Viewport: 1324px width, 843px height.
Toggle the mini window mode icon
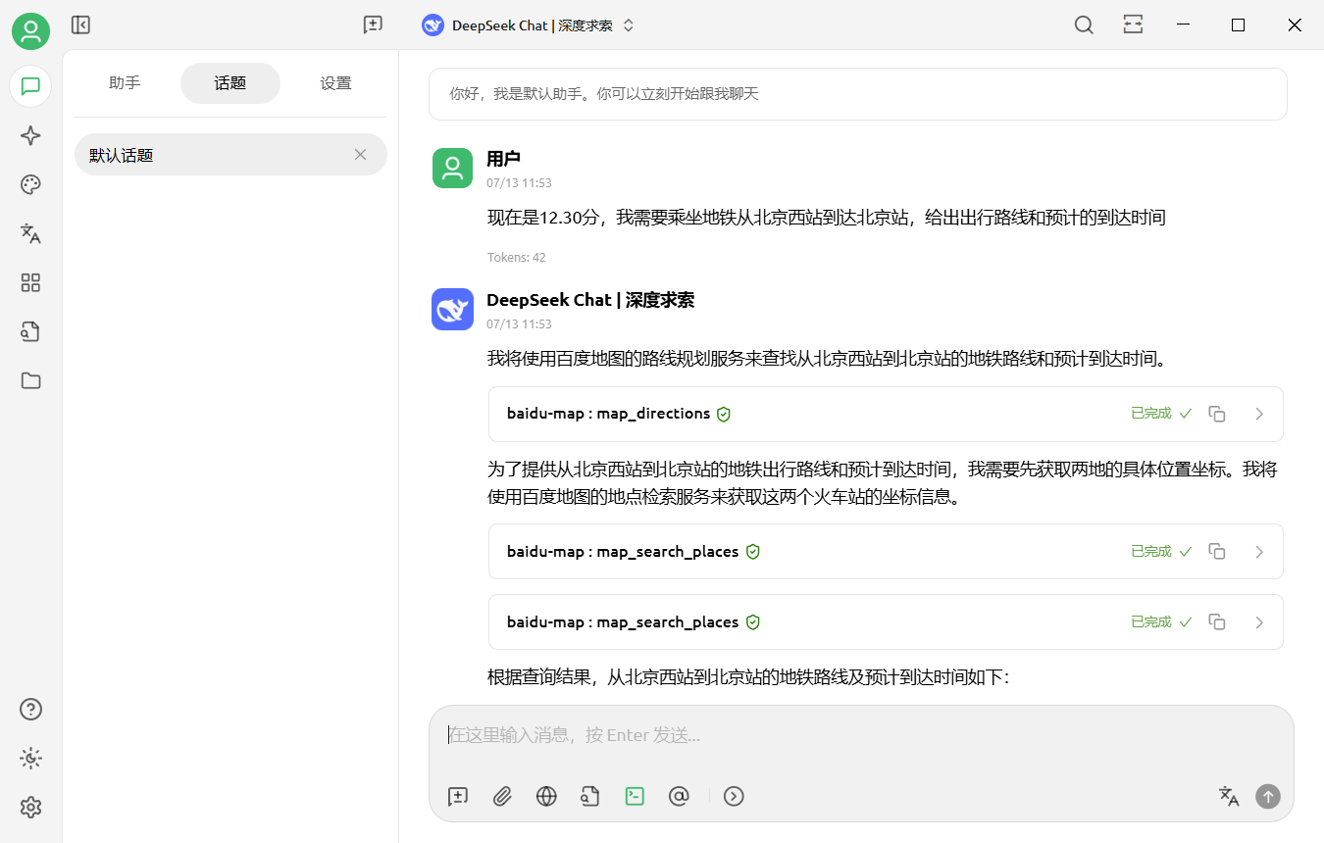[x=1133, y=25]
